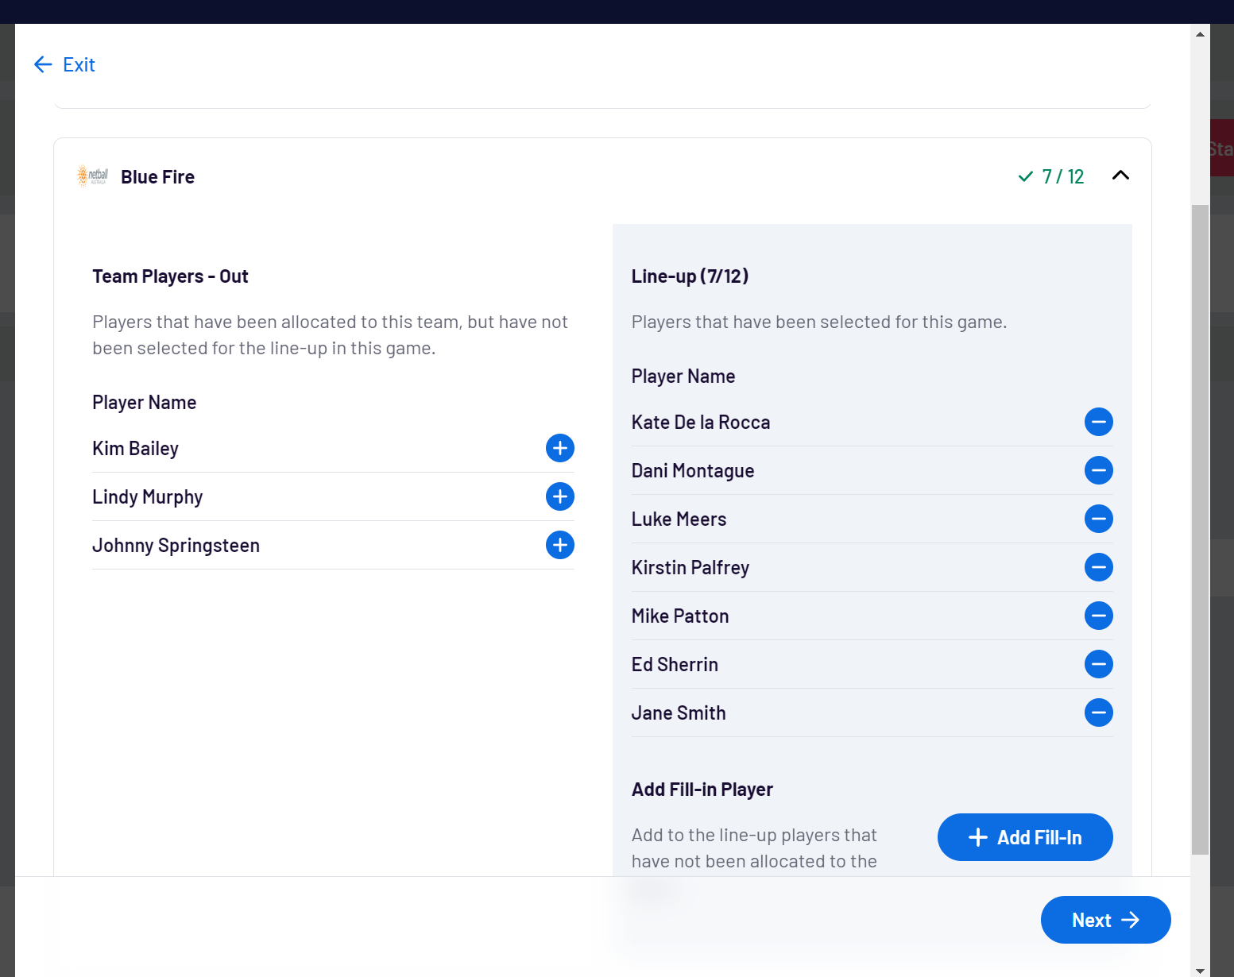Add Johnny Springsteen to the line-up
The width and height of the screenshot is (1234, 977).
(559, 545)
